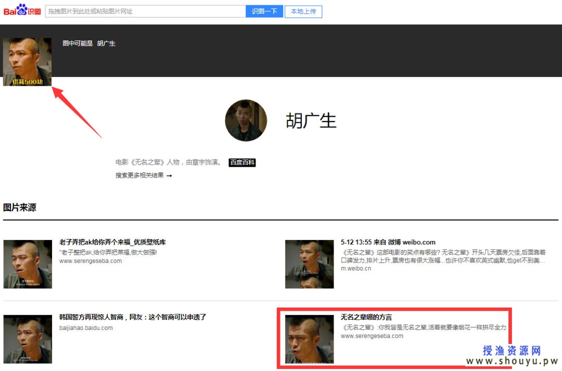This screenshot has width=562, height=371.
Task: Click thumbnail of the 无名之辈哪的方言 result
Action: pos(309,339)
